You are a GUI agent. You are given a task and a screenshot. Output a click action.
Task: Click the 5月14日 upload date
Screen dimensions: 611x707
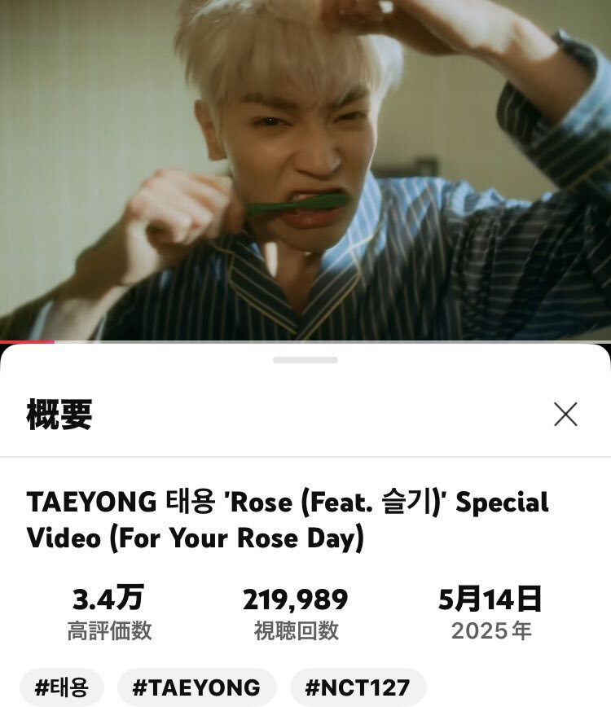pos(490,599)
